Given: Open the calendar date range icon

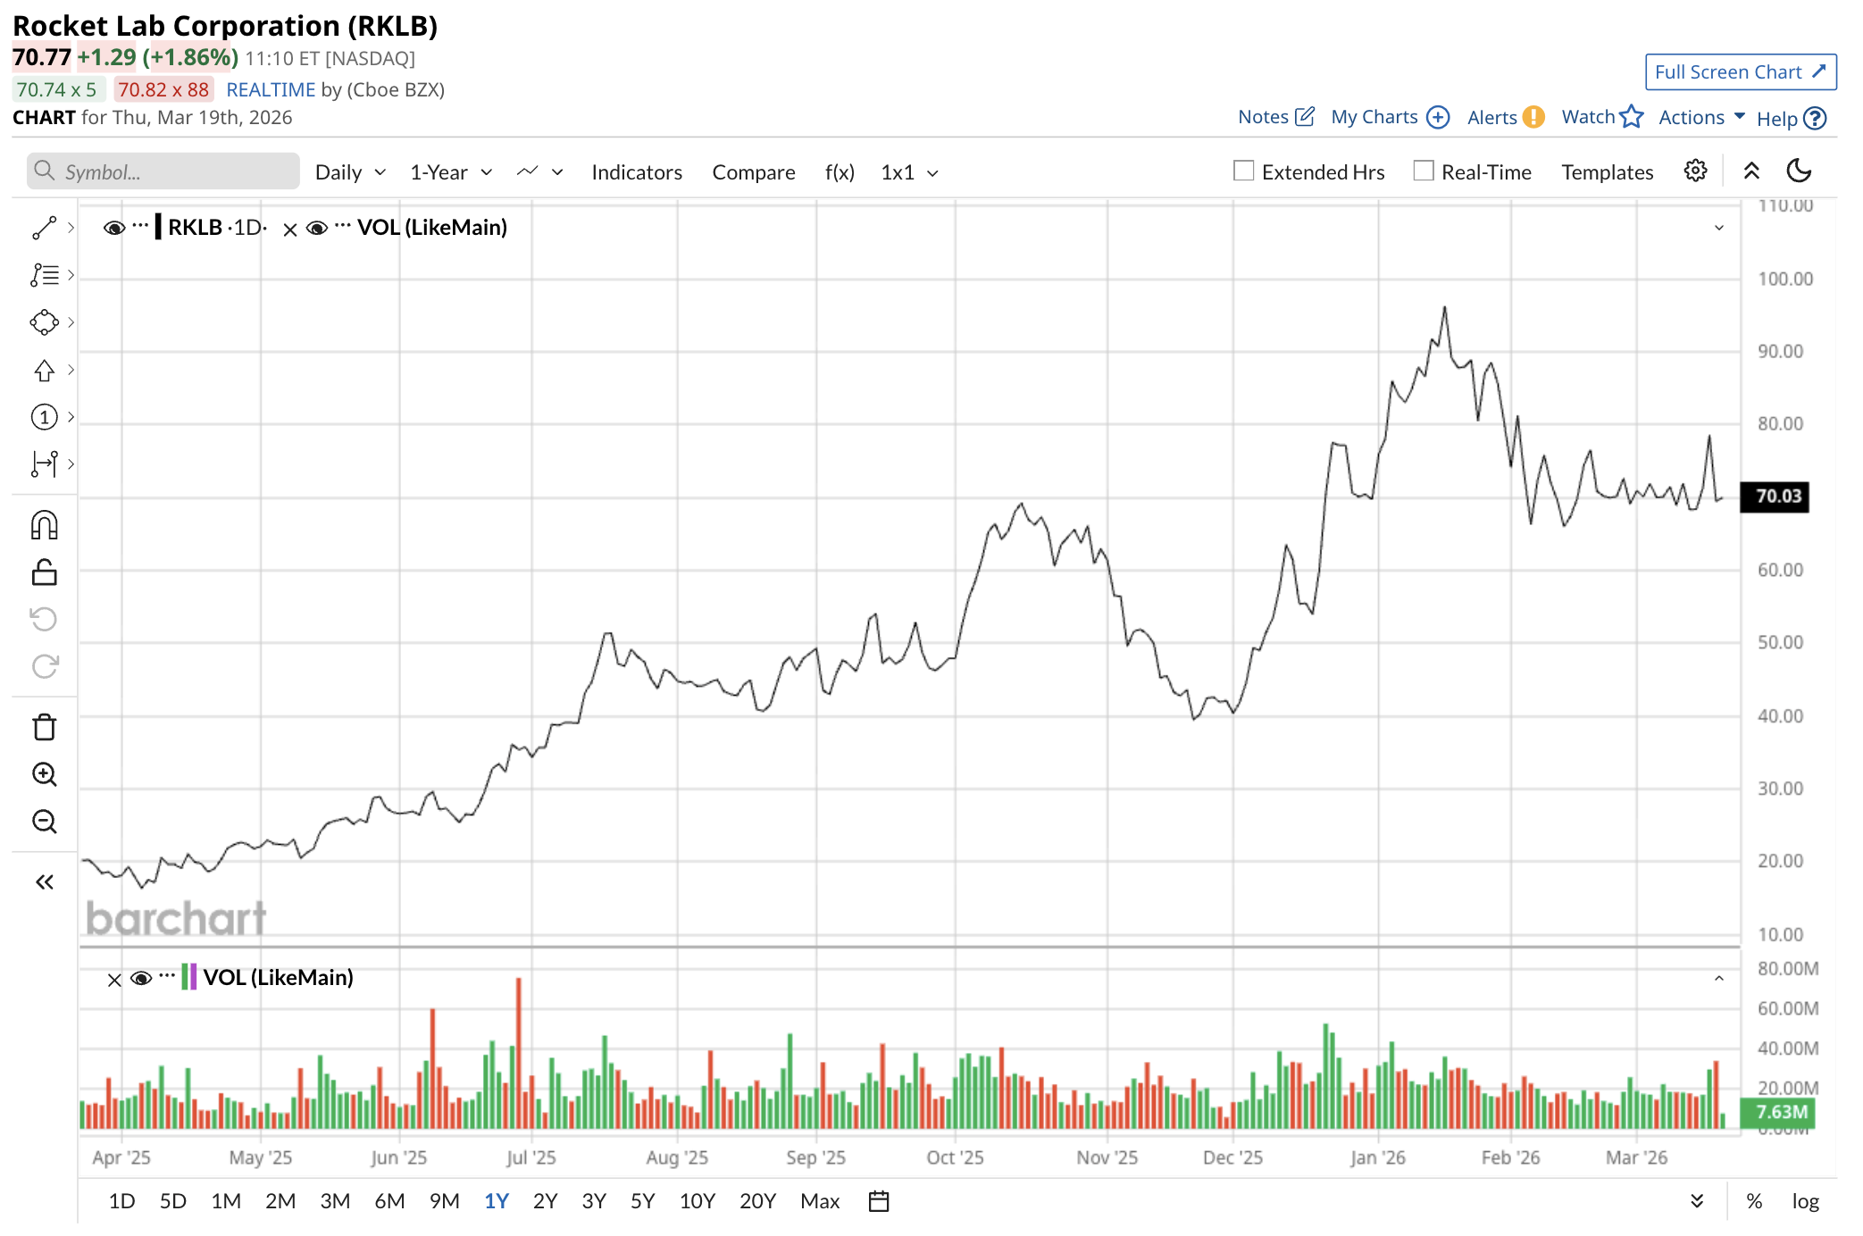Looking at the screenshot, I should click(x=879, y=1201).
